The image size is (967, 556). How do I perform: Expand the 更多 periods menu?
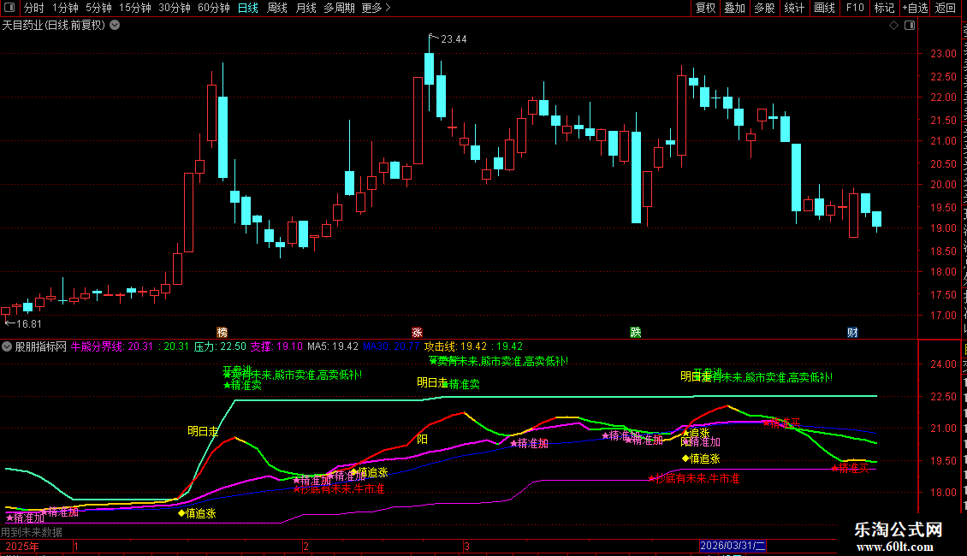(376, 8)
